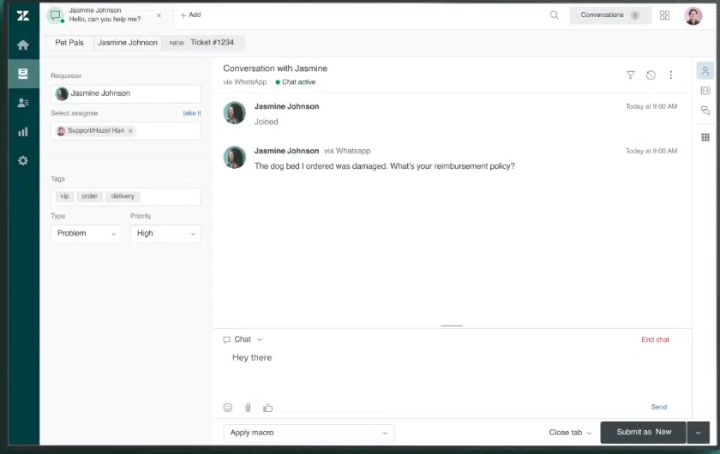
Task: Open conversation events history icon
Action: [651, 75]
